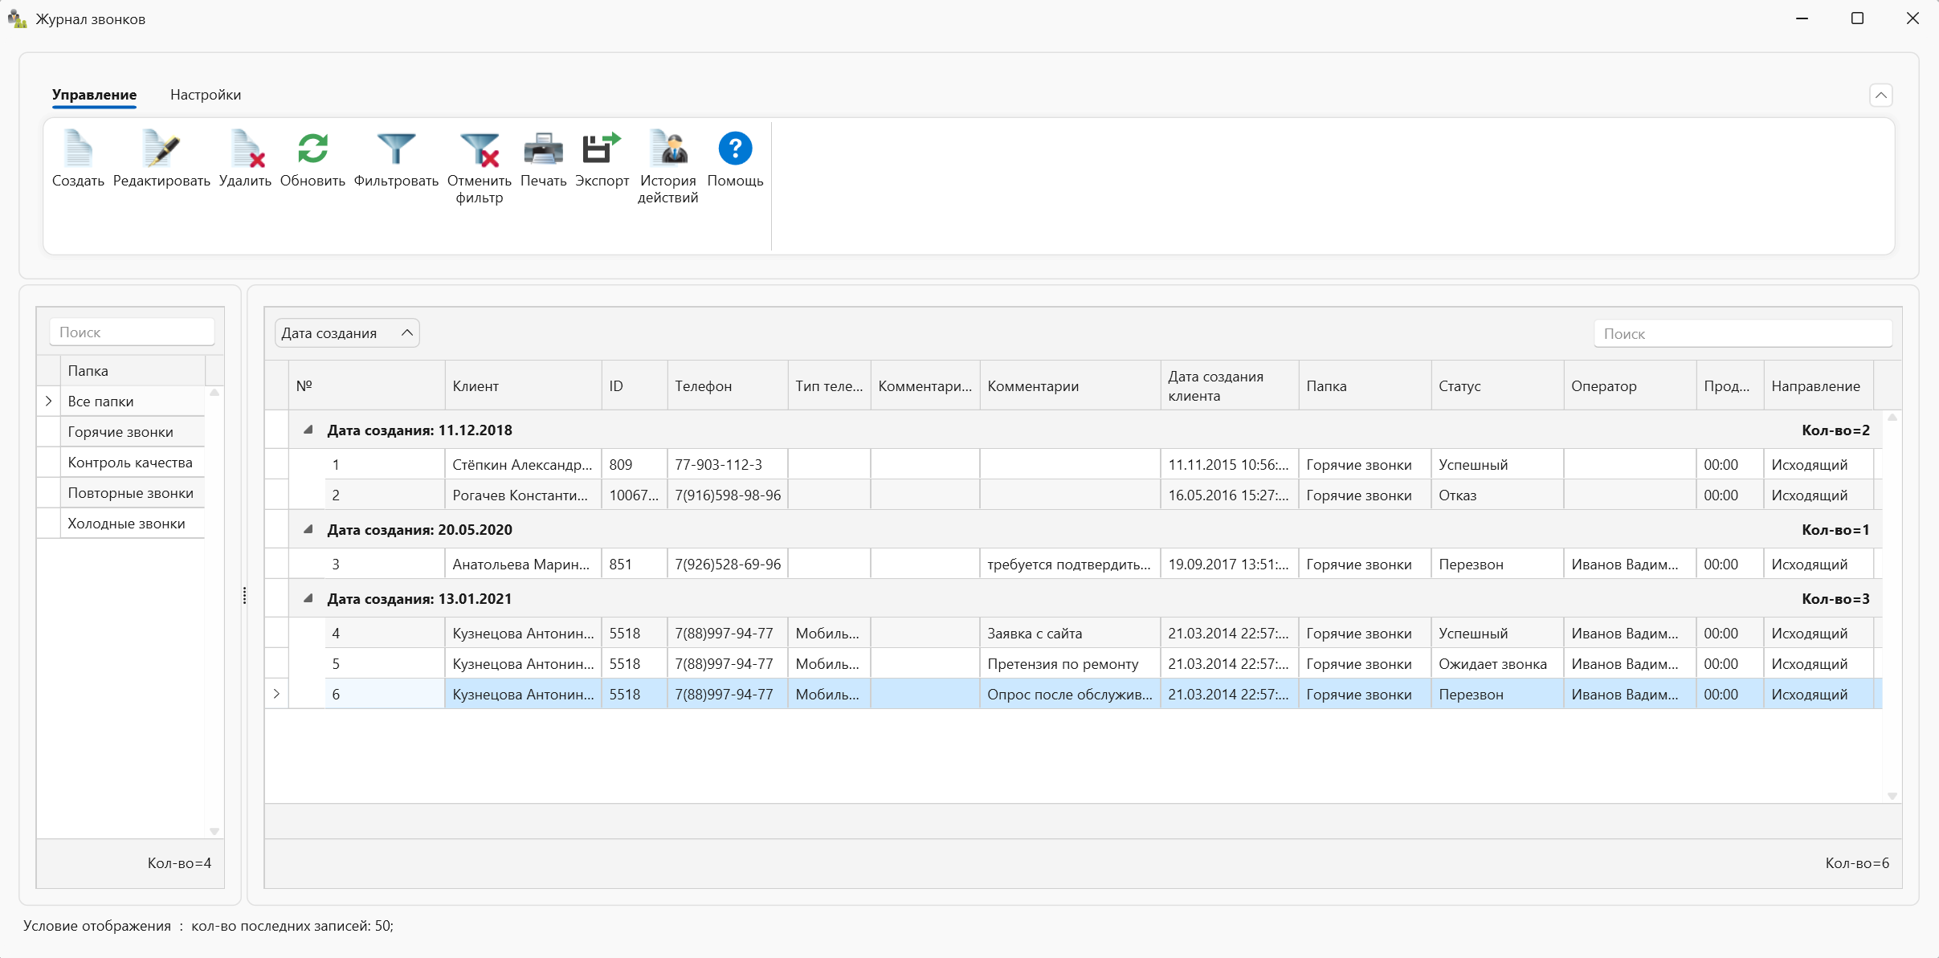The image size is (1939, 958).
Task: Sort by the № column header
Action: pyautogui.click(x=366, y=385)
